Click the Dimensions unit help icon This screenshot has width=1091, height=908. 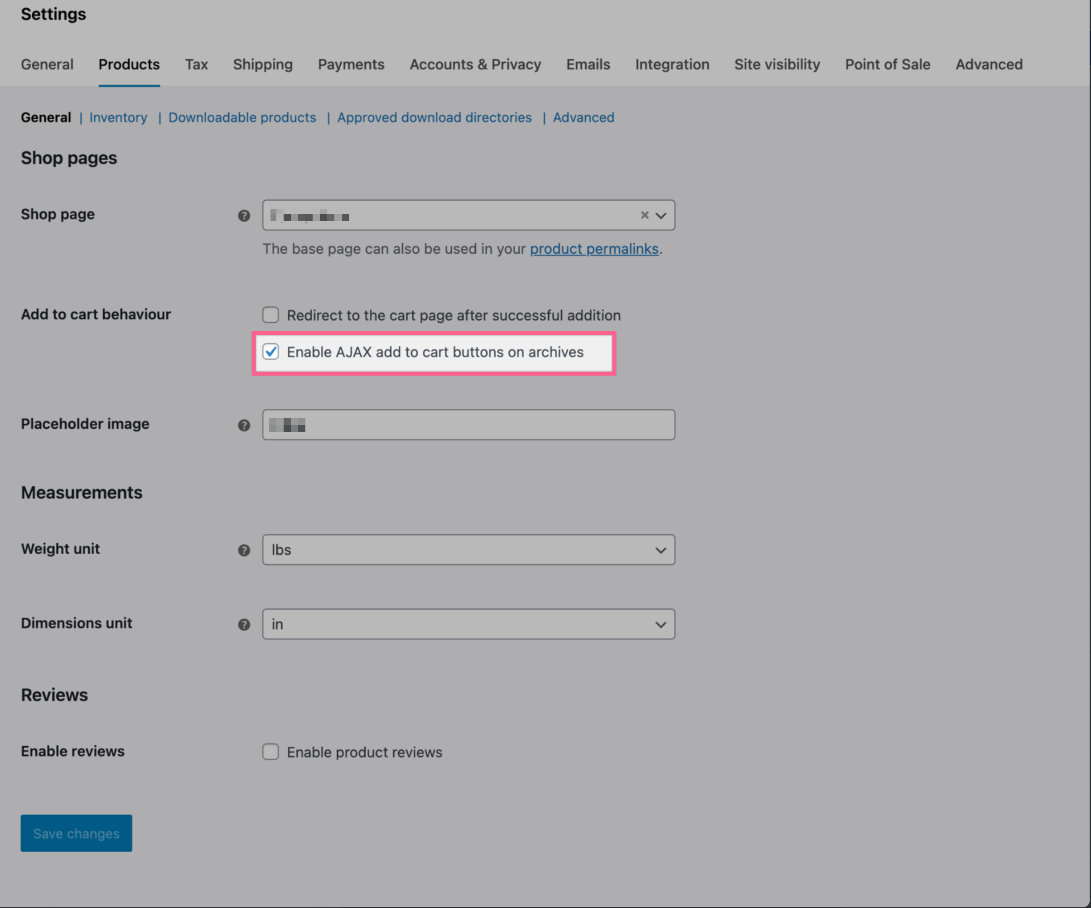click(x=244, y=624)
